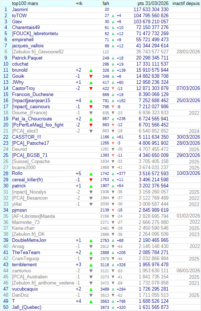Screen dimensions: 201x311
Task: Click the gray arrow in zanturius rank column
Action: 91,271
